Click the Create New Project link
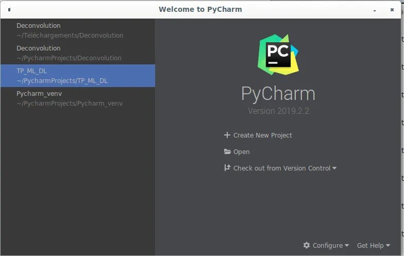Image resolution: width=404 pixels, height=256 pixels. 263,135
